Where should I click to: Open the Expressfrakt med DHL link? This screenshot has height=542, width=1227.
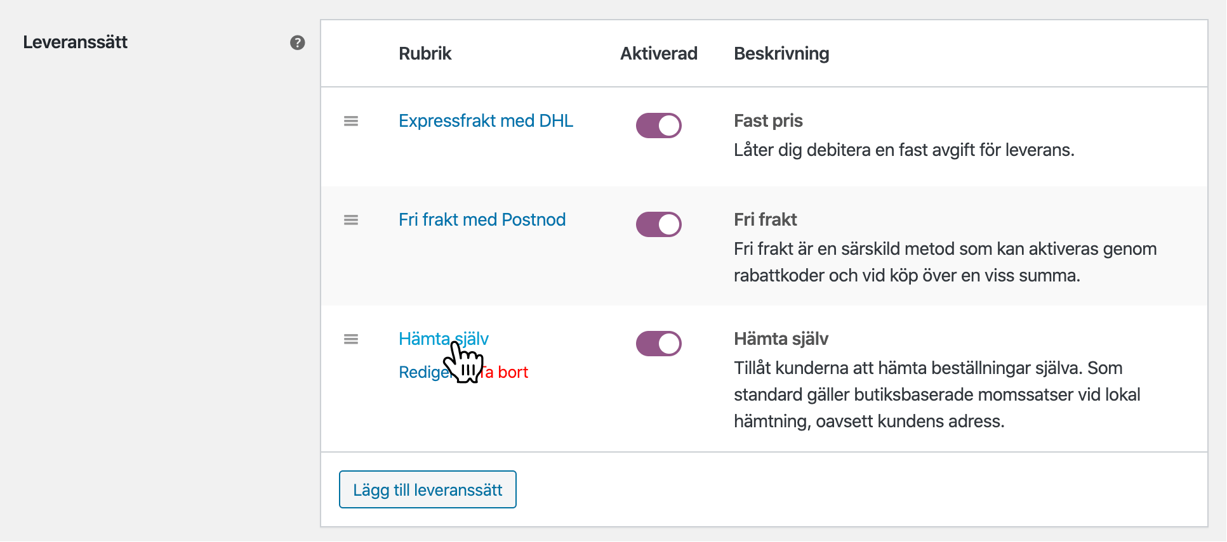pyautogui.click(x=486, y=121)
